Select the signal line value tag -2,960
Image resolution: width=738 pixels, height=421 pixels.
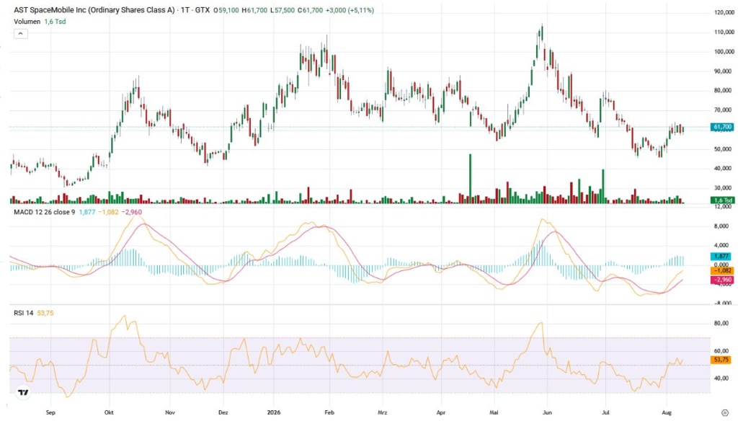click(721, 280)
